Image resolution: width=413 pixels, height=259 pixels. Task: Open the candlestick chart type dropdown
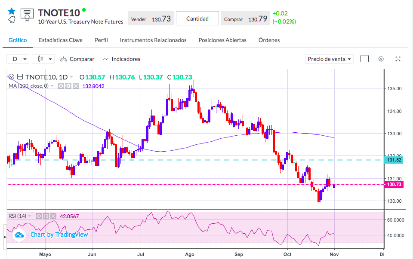point(43,59)
